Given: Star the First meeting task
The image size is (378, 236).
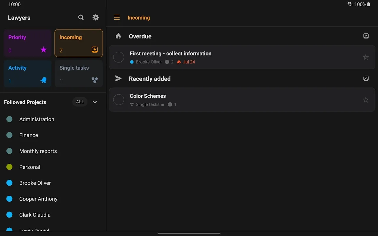Looking at the screenshot, I should click(x=366, y=57).
